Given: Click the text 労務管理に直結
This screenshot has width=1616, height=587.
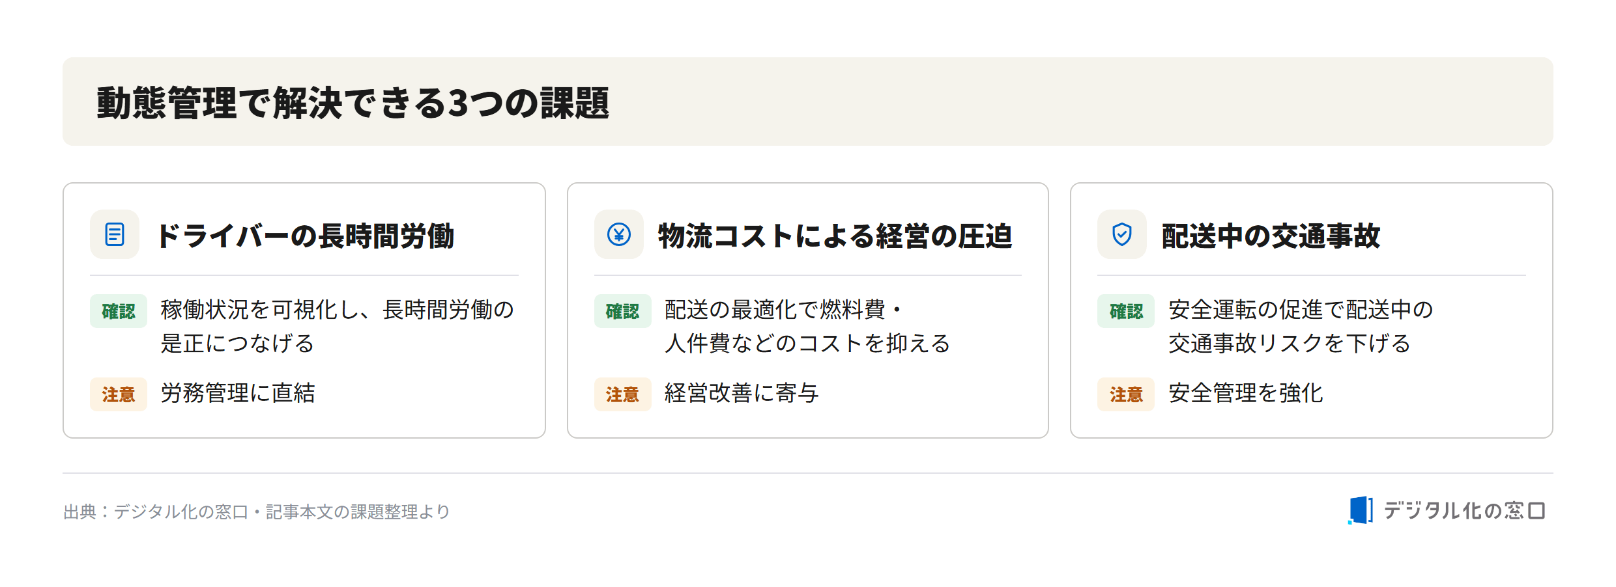Looking at the screenshot, I should tap(238, 393).
